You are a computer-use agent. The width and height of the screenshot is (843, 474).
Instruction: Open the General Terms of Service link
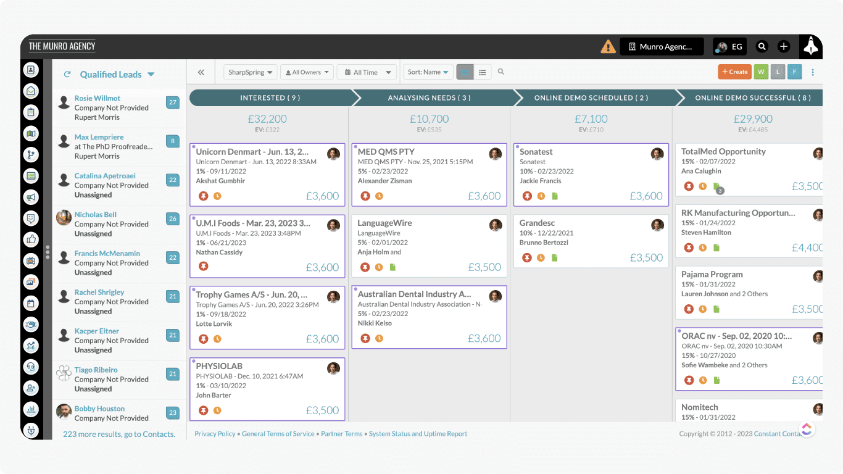point(278,434)
